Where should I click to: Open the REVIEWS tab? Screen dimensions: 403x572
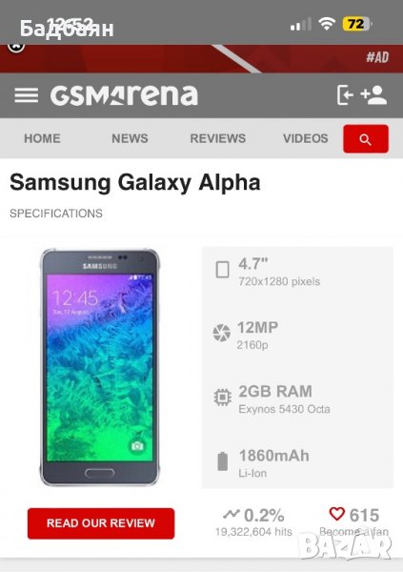click(218, 138)
